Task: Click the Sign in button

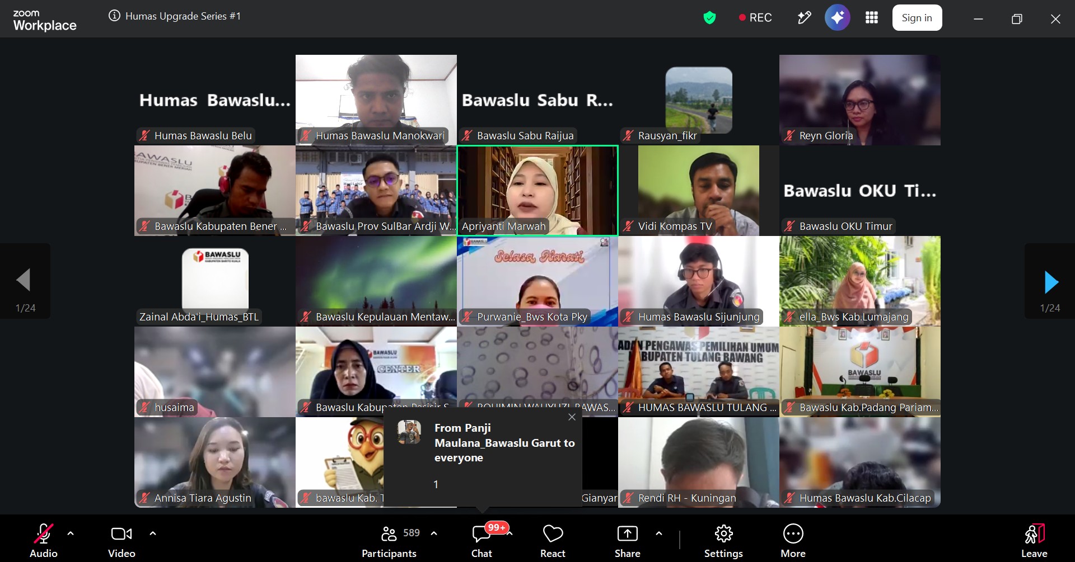Action: pos(917,18)
